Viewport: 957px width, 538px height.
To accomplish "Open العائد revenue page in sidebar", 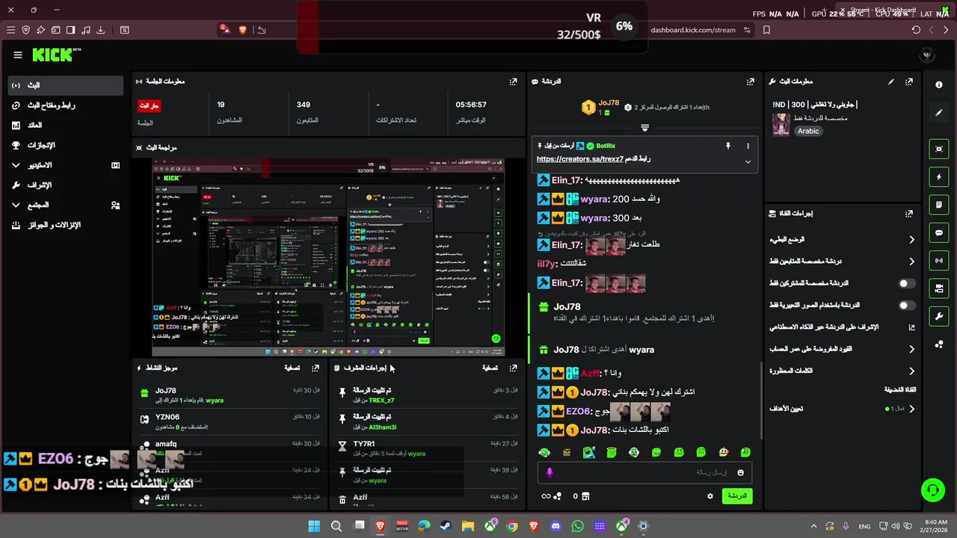I will pyautogui.click(x=66, y=125).
